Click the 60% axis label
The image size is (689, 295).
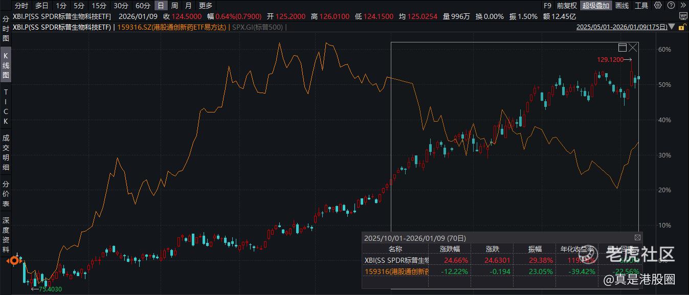point(665,50)
